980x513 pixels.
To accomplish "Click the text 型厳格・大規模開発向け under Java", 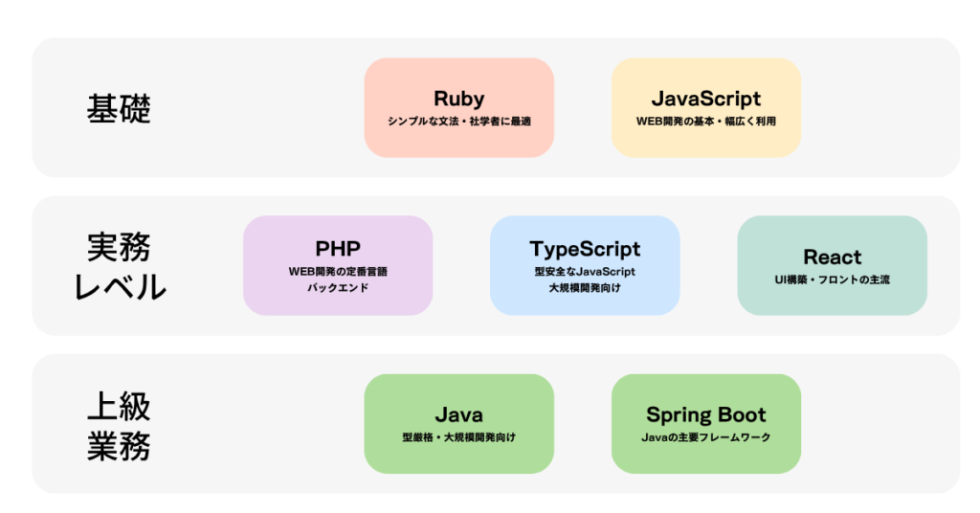I will pyautogui.click(x=458, y=437).
